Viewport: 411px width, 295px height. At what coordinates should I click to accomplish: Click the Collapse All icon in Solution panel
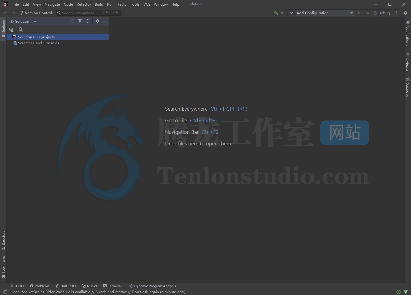pyautogui.click(x=88, y=21)
